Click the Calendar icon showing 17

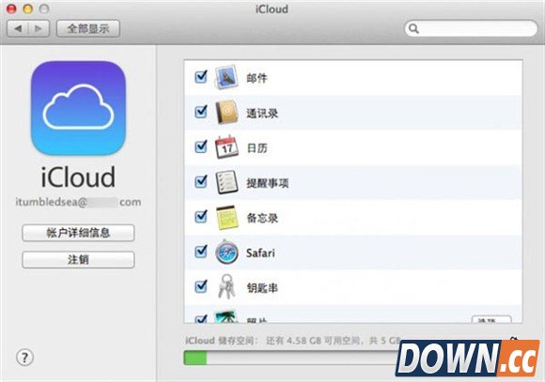tap(226, 147)
